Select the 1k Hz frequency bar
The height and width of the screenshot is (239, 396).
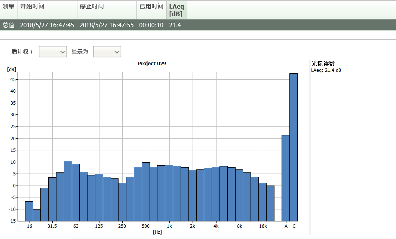[x=169, y=193]
